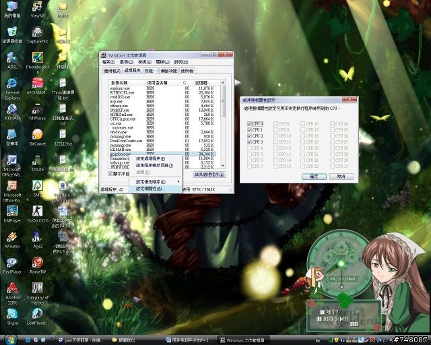431x345 pixels.
Task: Open the ADSL connection shortcut
Action: (x=12, y=60)
